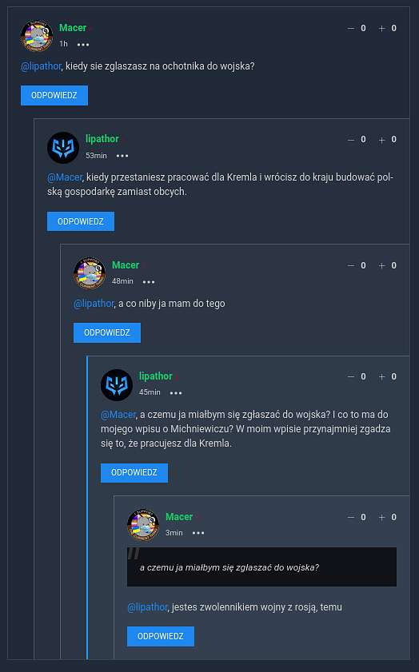Downvote lipathor's 53min comment with minus
Image resolution: width=419 pixels, height=672 pixels.
coord(351,140)
